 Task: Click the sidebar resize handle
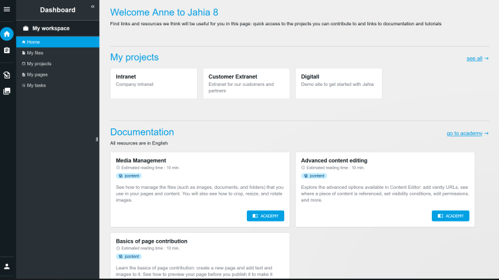pos(96,139)
